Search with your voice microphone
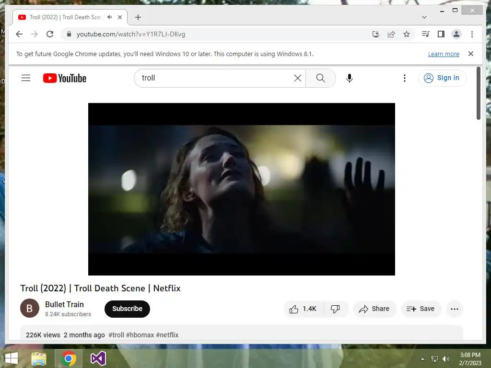 350,78
